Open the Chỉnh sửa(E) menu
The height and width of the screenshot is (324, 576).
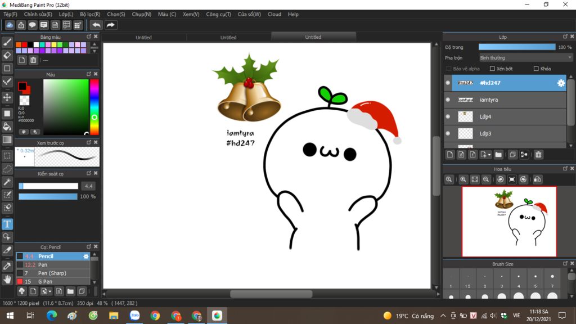38,14
